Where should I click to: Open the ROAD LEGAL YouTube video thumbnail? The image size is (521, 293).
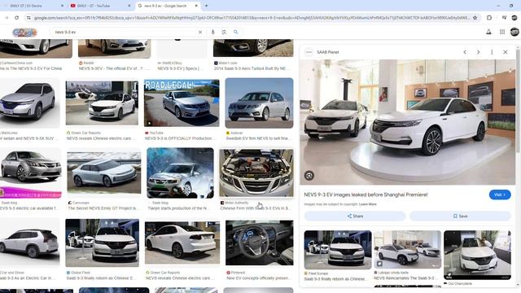point(182,103)
